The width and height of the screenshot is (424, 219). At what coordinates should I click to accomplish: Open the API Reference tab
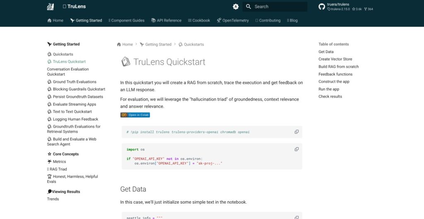coord(166,20)
